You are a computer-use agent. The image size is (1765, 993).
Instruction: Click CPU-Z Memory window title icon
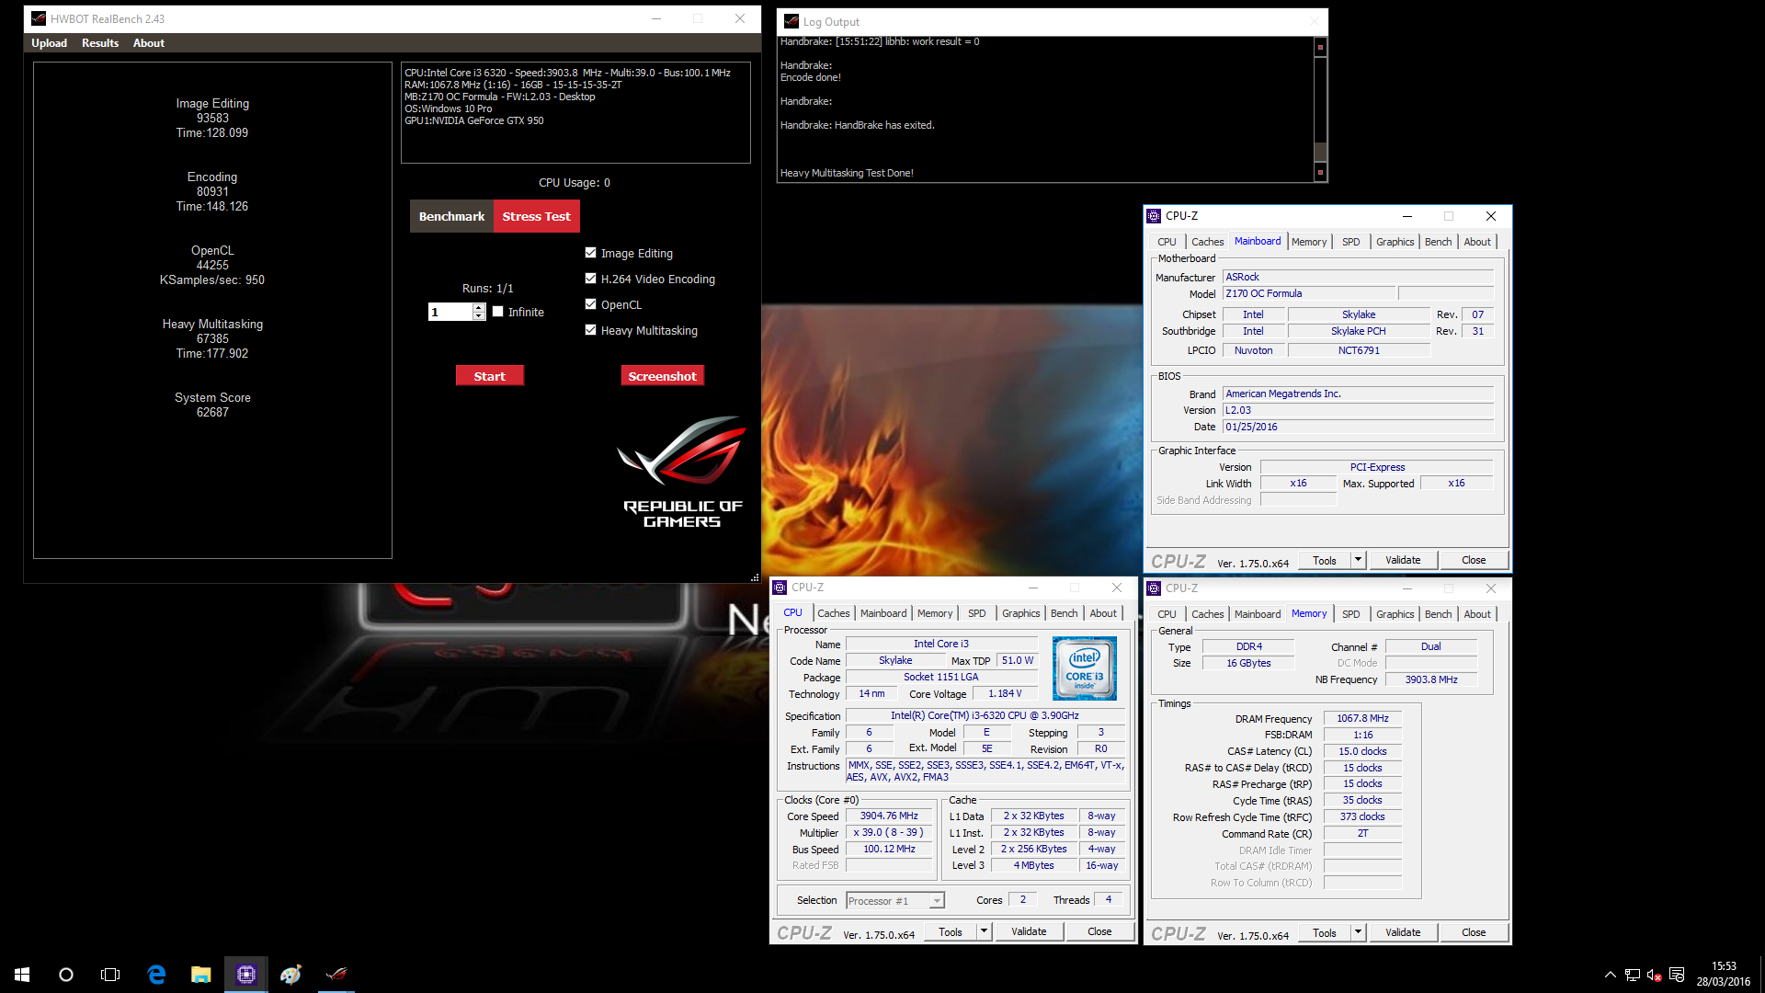pos(1154,588)
